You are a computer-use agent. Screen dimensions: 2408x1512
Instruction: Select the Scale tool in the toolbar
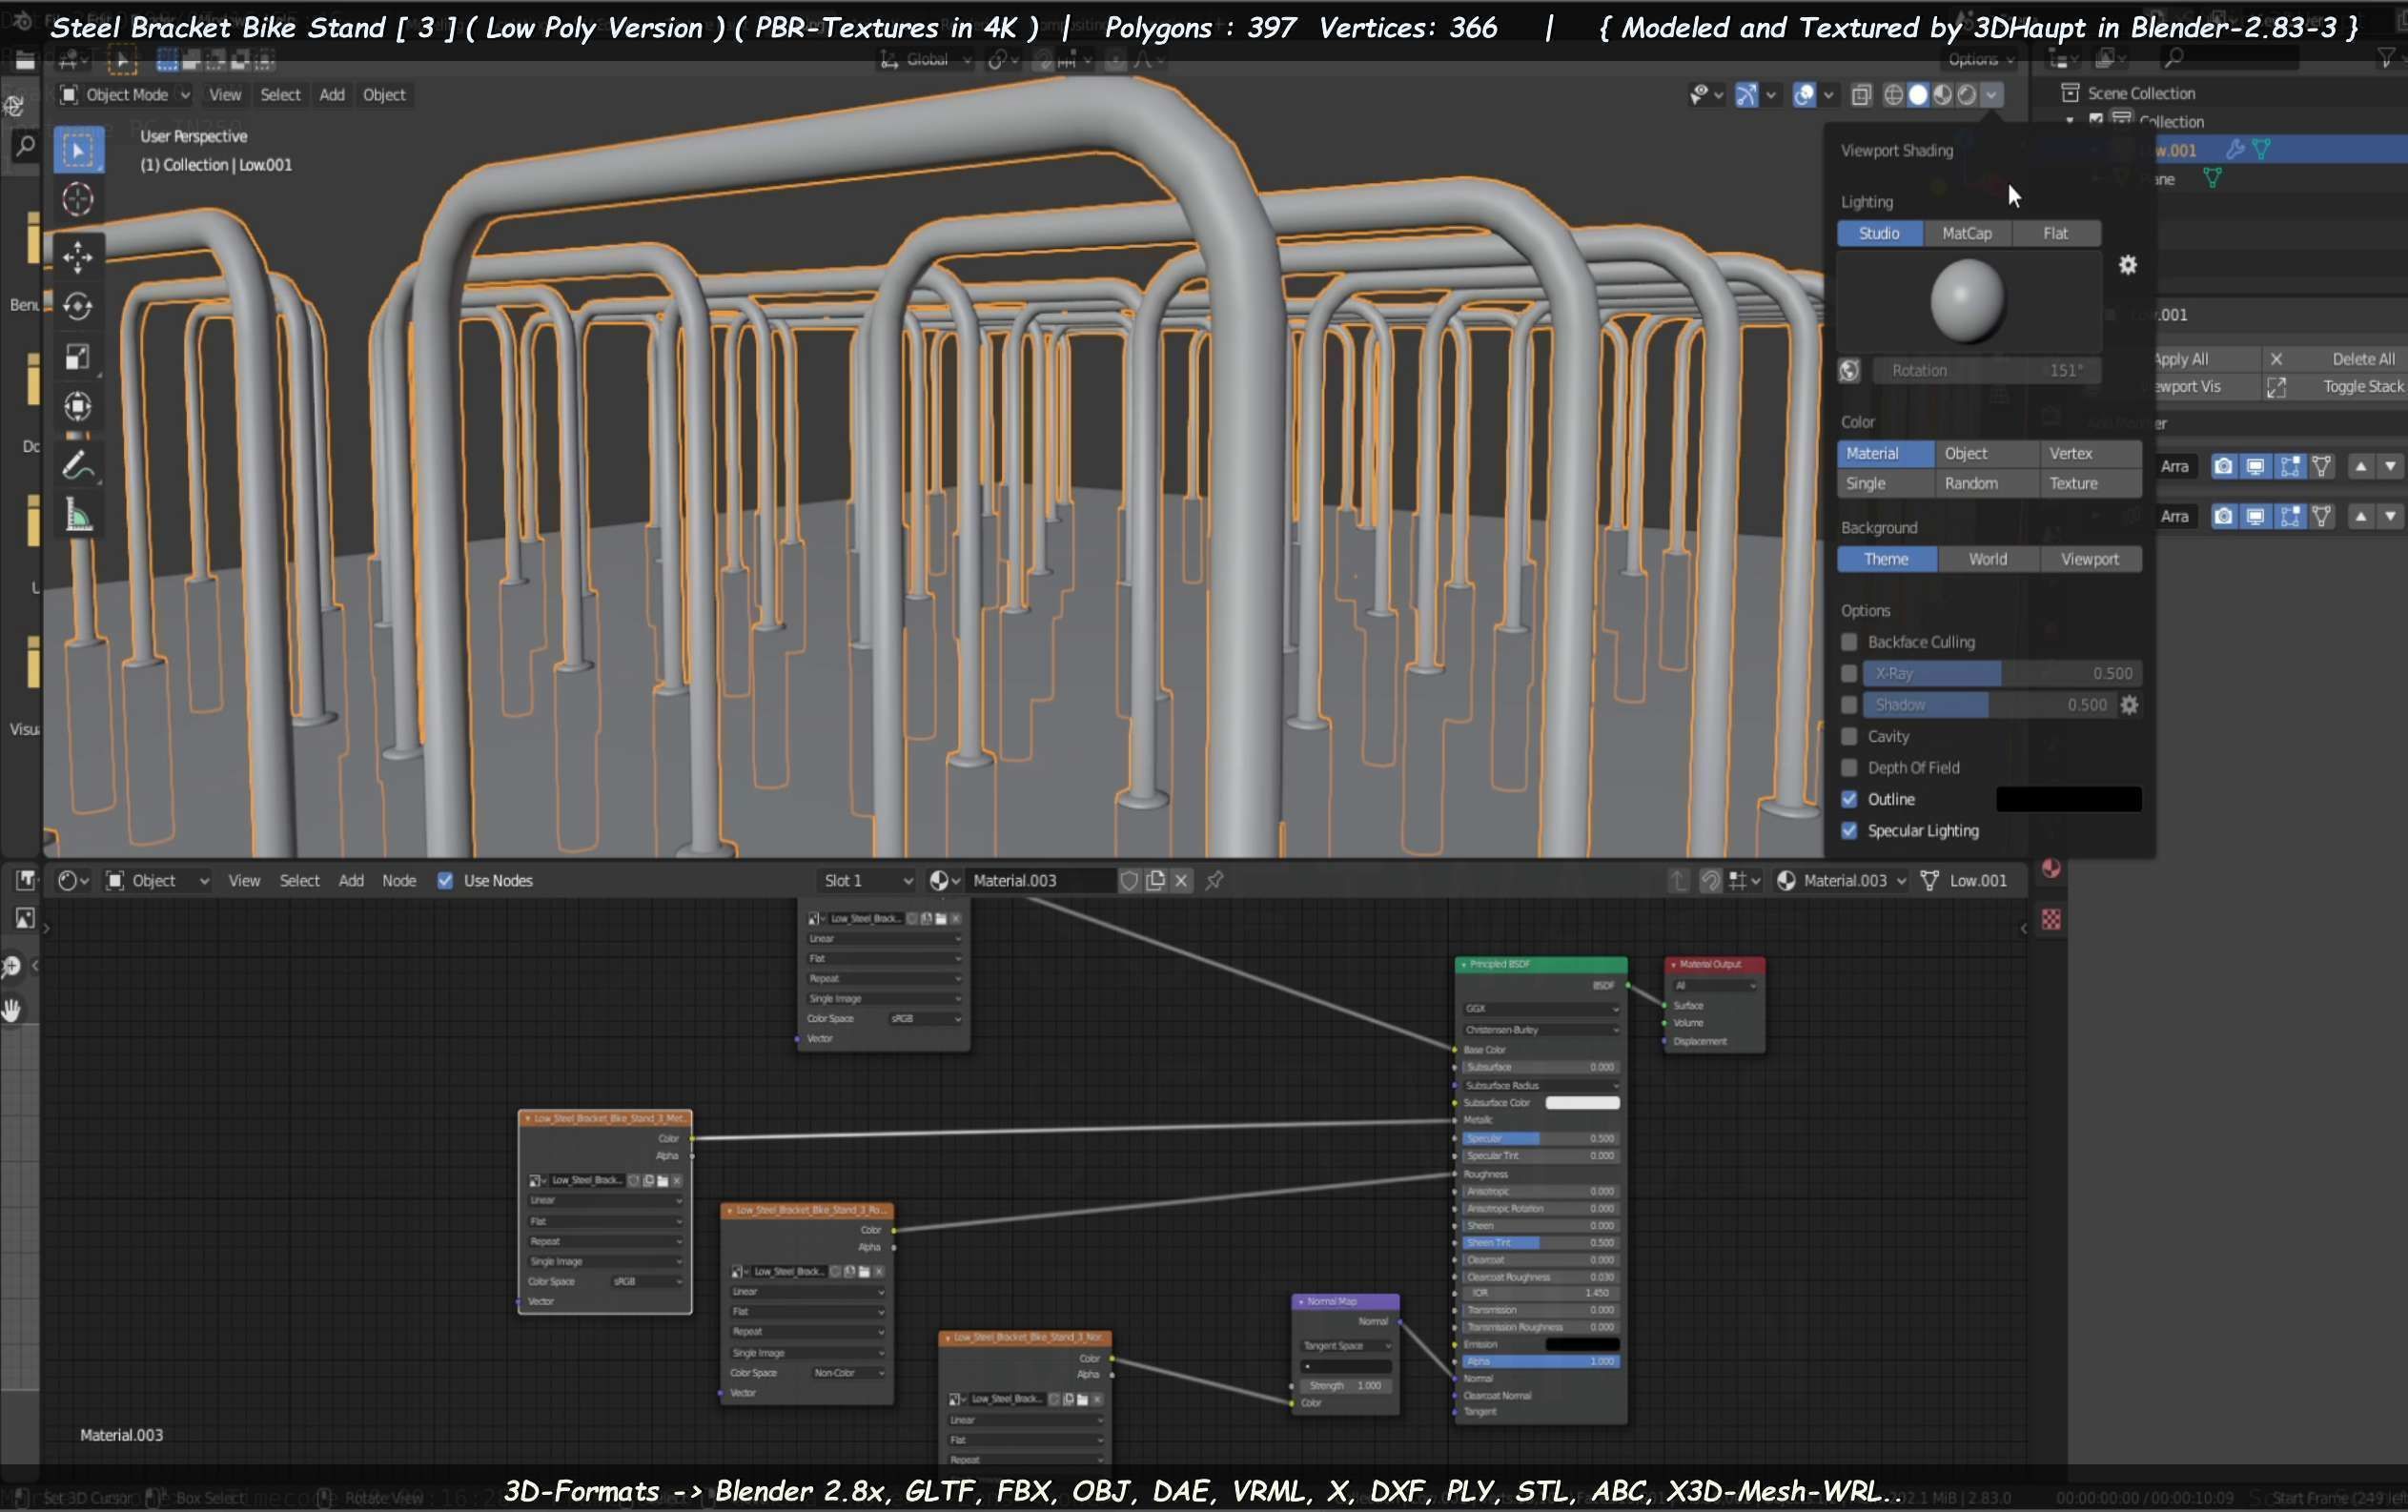(77, 357)
